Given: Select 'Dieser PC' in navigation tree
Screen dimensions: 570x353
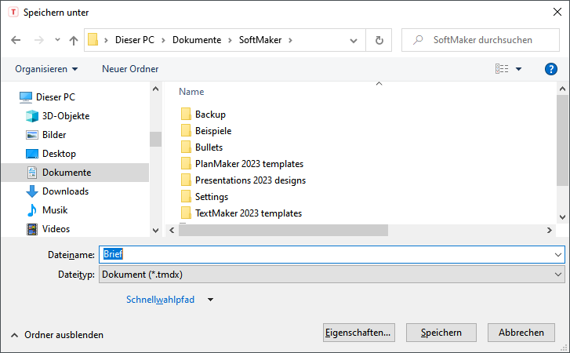Looking at the screenshot, I should 55,97.
